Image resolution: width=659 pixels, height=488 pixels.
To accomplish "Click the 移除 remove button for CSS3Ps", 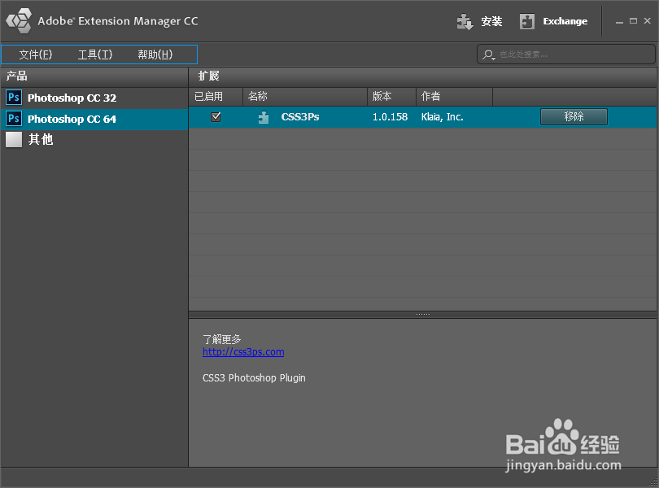I will point(574,117).
